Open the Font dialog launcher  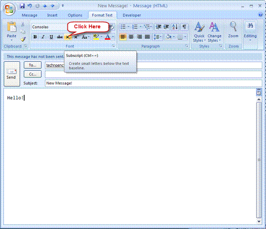point(113,46)
